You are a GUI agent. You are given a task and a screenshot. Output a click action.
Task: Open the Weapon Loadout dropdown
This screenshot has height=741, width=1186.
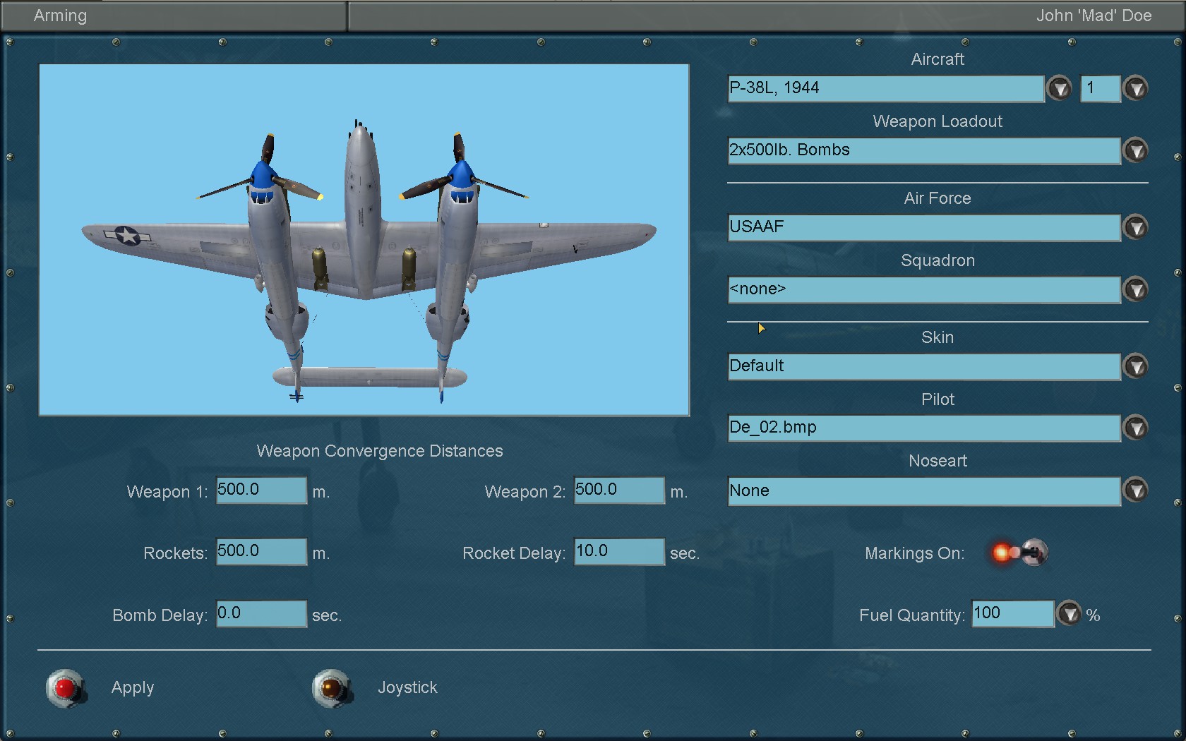tap(1135, 150)
